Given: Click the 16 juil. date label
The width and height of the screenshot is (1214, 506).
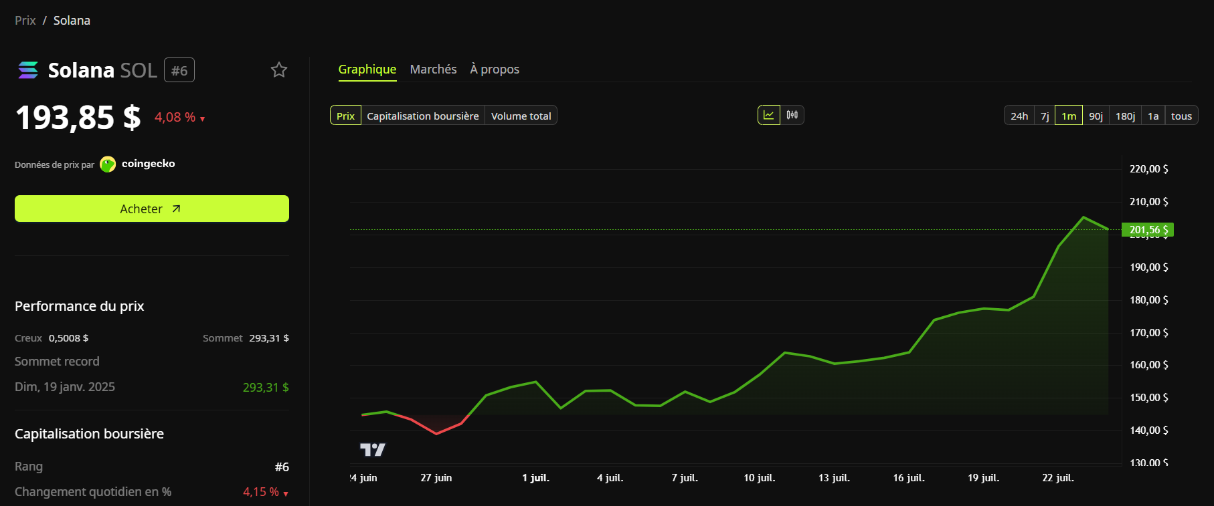Looking at the screenshot, I should (909, 478).
